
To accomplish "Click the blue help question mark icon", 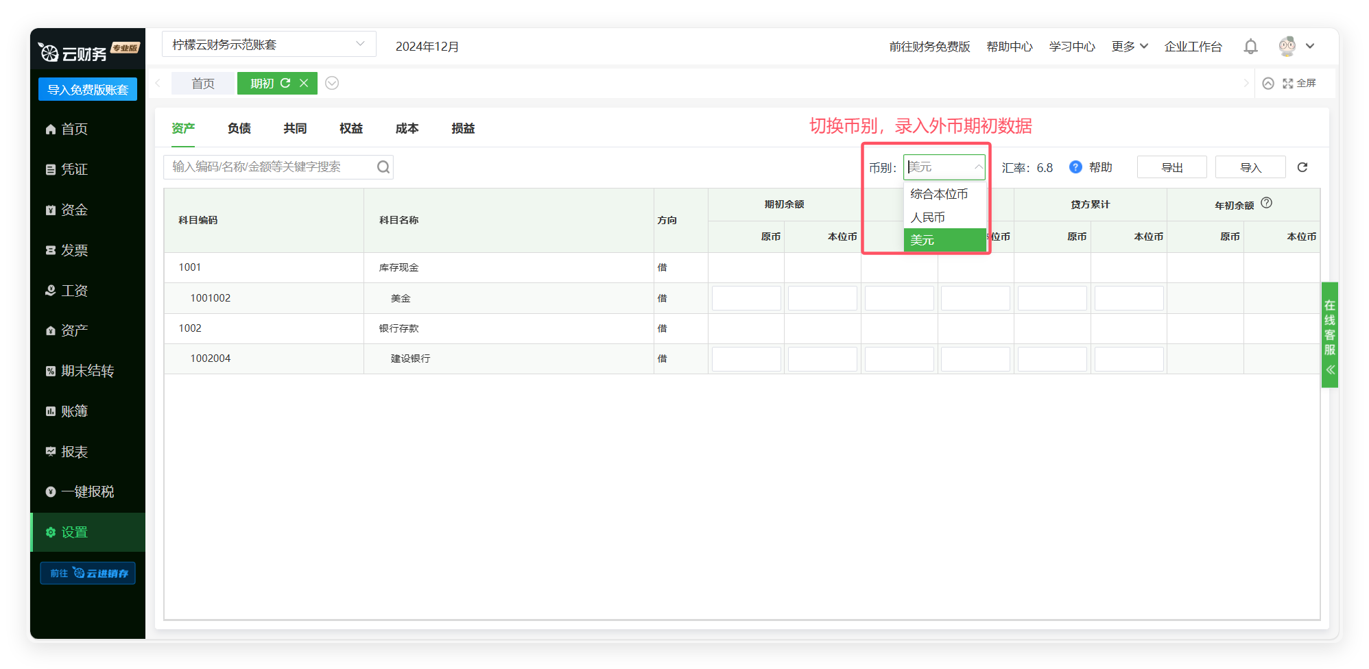I will [x=1075, y=167].
